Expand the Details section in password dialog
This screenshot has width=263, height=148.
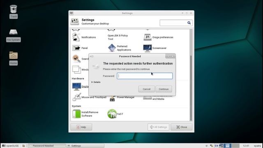(96, 82)
